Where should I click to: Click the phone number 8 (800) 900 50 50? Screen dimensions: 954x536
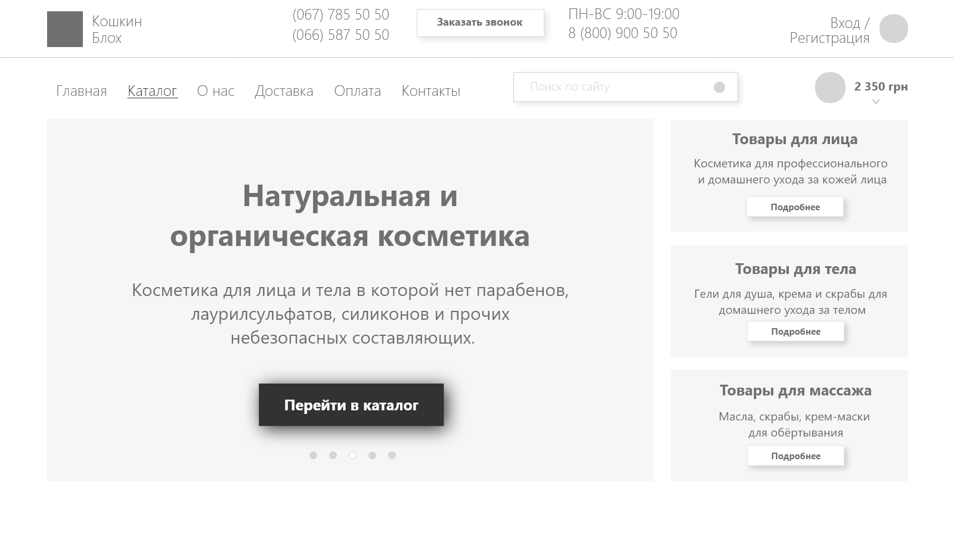click(x=622, y=33)
